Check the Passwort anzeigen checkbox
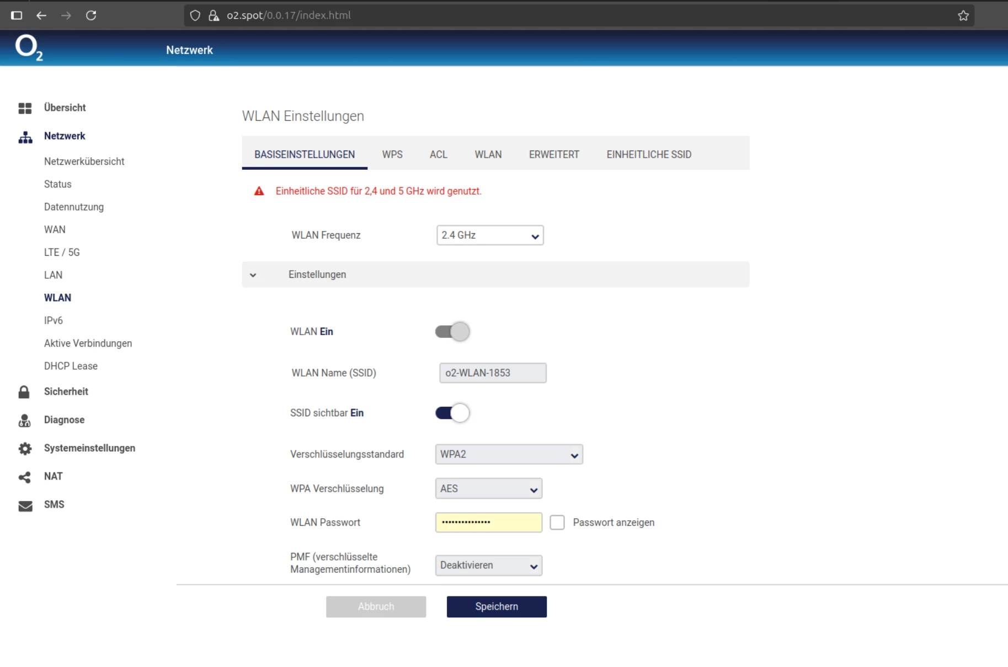Image resolution: width=1008 pixels, height=667 pixels. [557, 523]
